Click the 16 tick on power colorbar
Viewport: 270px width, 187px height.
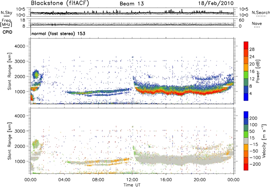point(252,72)
